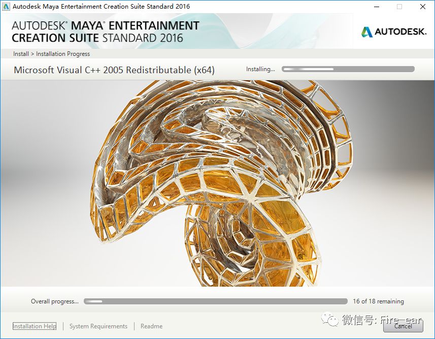The width and height of the screenshot is (435, 339).
Task: Open Installation Help
Action: point(34,326)
